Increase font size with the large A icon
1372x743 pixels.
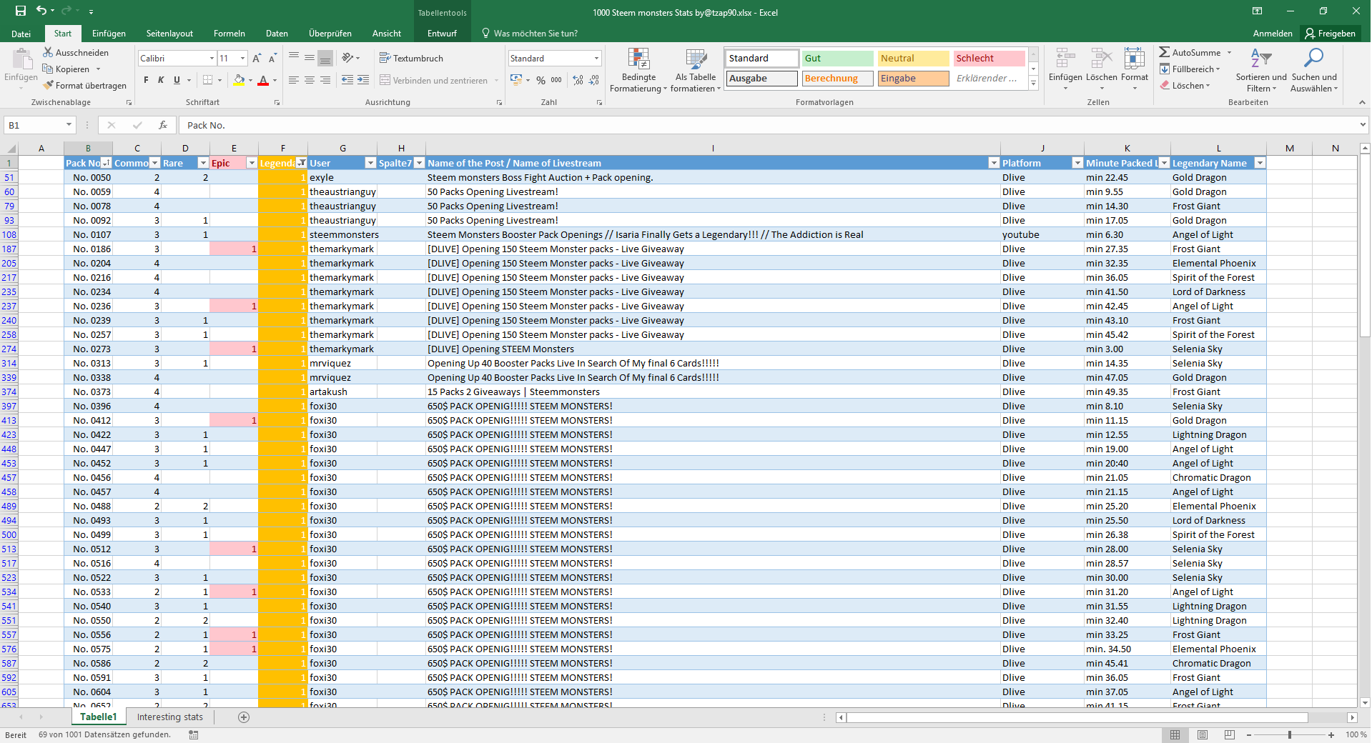click(257, 58)
